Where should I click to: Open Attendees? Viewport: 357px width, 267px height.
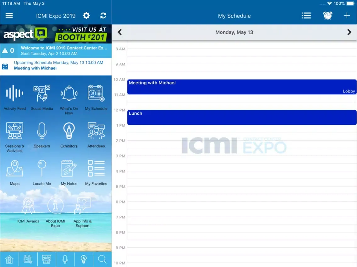pos(96,135)
